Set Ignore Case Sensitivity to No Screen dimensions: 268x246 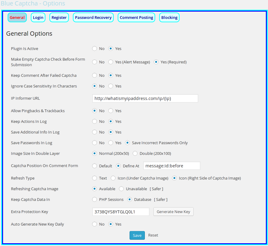click(x=95, y=86)
